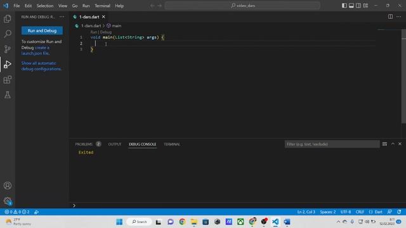Open the Edit menu
Viewport: 406px width, 228px height.
click(28, 6)
